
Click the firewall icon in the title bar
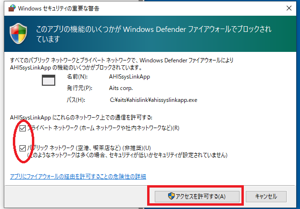[12, 8]
